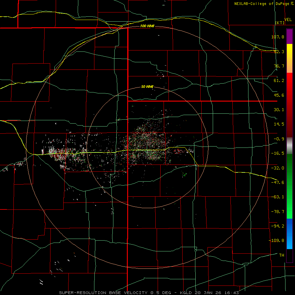This screenshot has width=295, height=295.
Task: Click the -78.7 legend value
Action: click(278, 212)
